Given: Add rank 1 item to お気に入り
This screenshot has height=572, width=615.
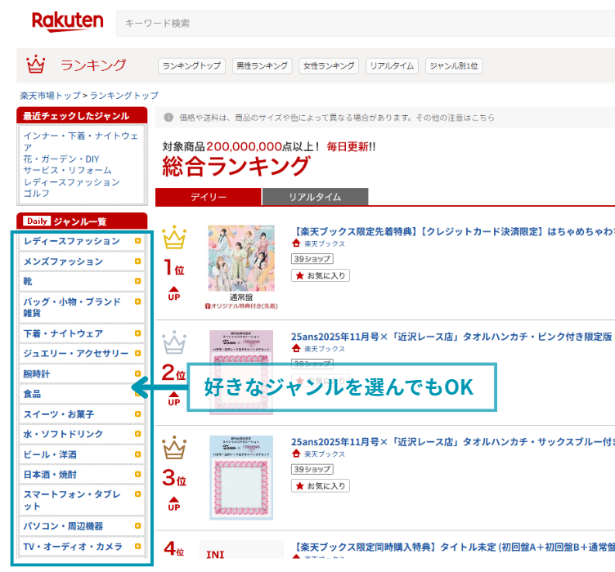Looking at the screenshot, I should [x=321, y=275].
